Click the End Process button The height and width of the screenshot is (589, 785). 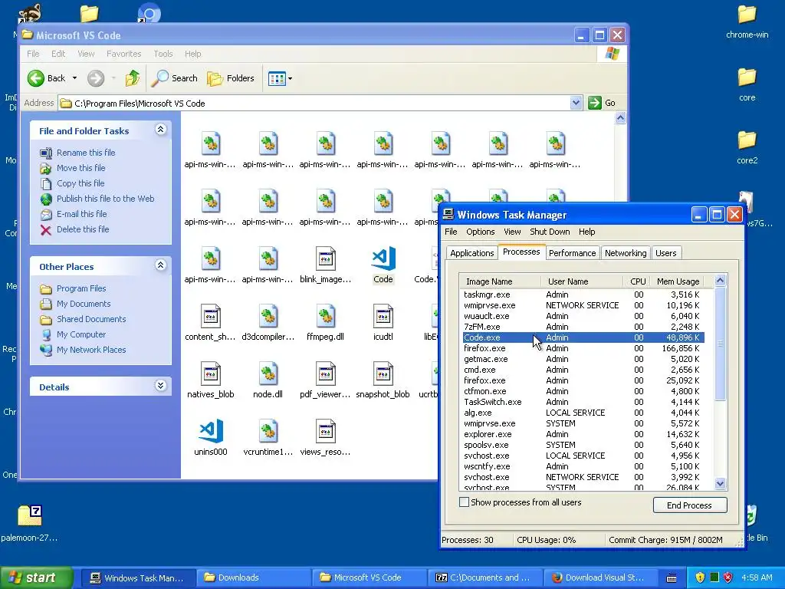[x=689, y=505]
